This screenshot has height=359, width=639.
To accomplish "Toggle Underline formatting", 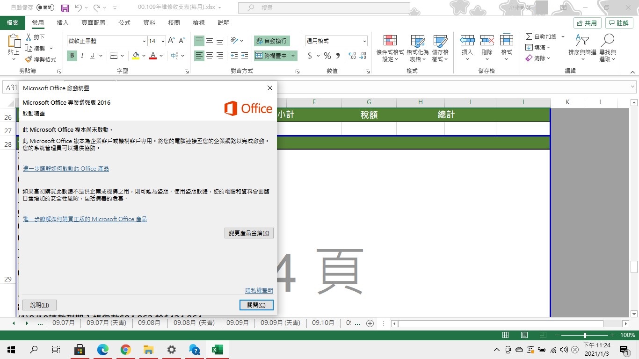I will coord(92,56).
